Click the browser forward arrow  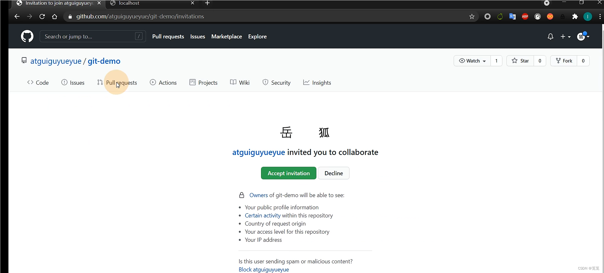29,17
